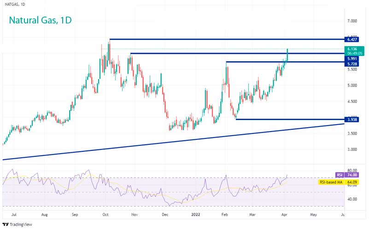
Task: Click the RSI-based MA value 64.09
Action: point(353,182)
